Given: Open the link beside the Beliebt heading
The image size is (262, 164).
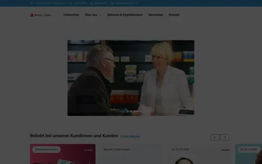Looking at the screenshot, I should tap(130, 136).
